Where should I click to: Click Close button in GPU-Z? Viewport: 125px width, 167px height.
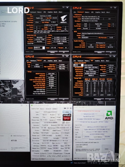[68, 159]
